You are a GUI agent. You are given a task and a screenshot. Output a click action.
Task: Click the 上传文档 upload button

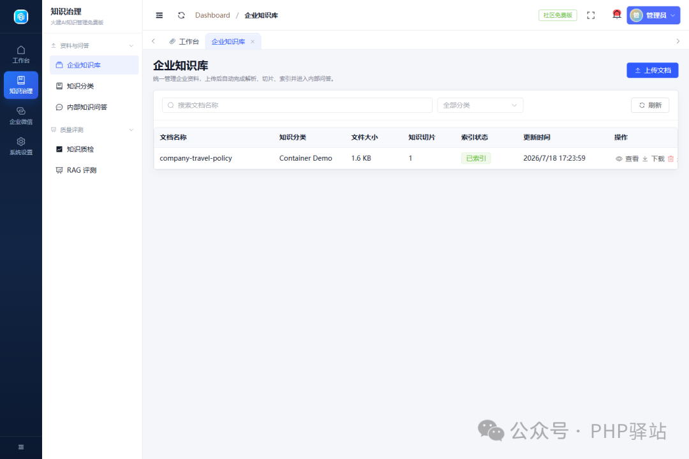652,70
